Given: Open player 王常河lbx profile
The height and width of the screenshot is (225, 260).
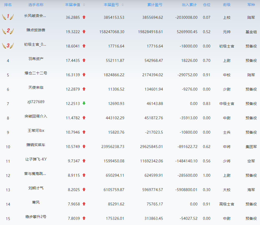Looking at the screenshot, I should (36, 131).
